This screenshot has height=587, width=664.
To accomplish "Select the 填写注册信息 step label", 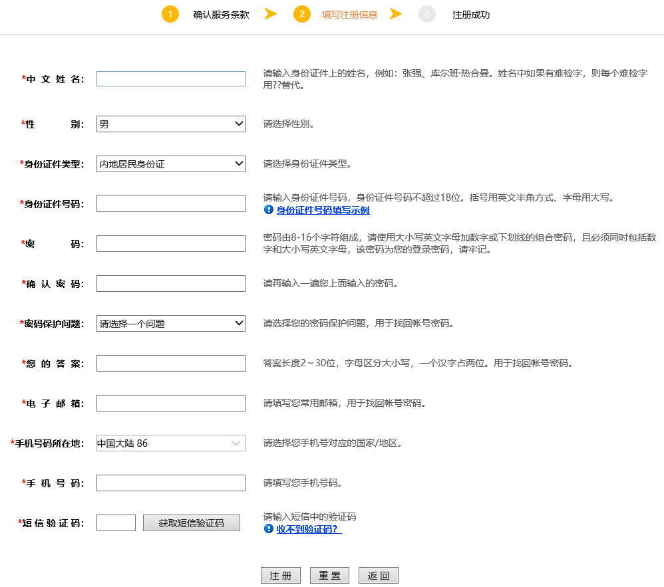I will [349, 15].
